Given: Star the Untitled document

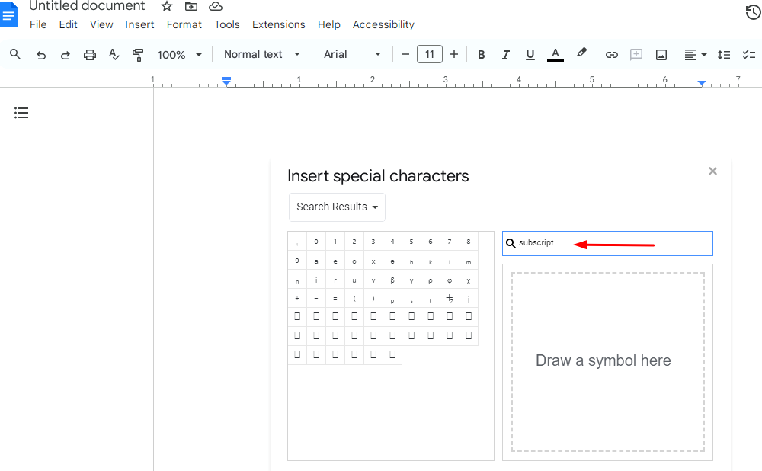Looking at the screenshot, I should (167, 6).
